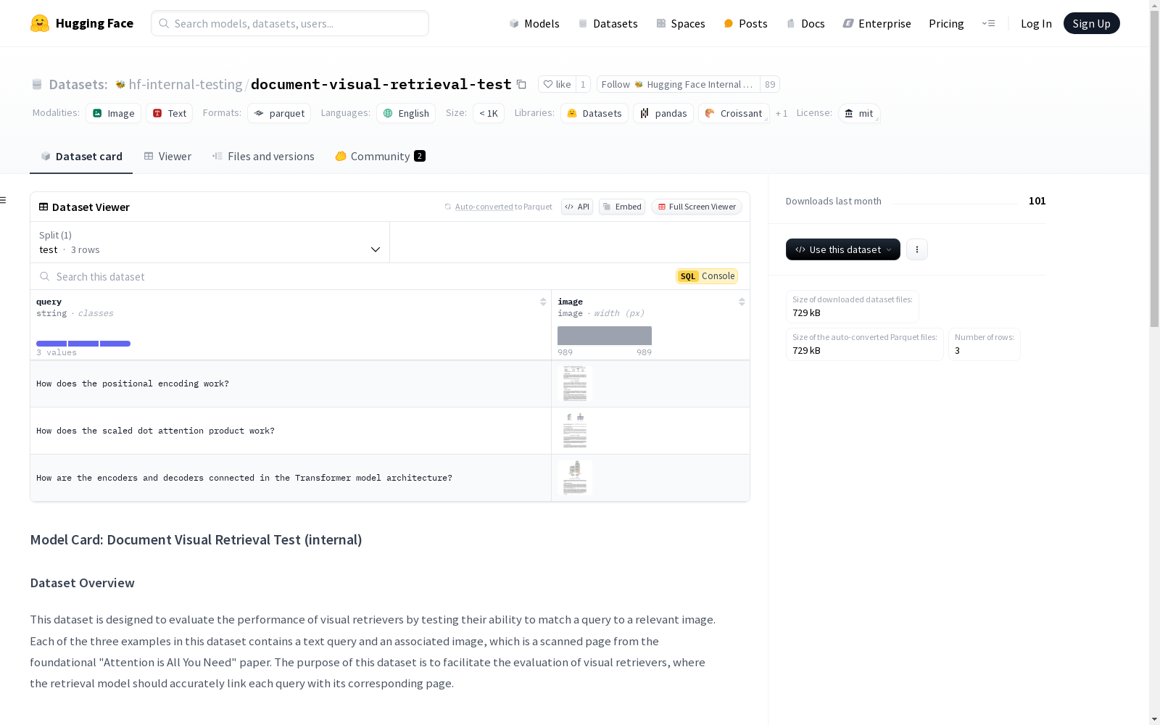
Task: Click the Croissant library tag
Action: (x=734, y=113)
